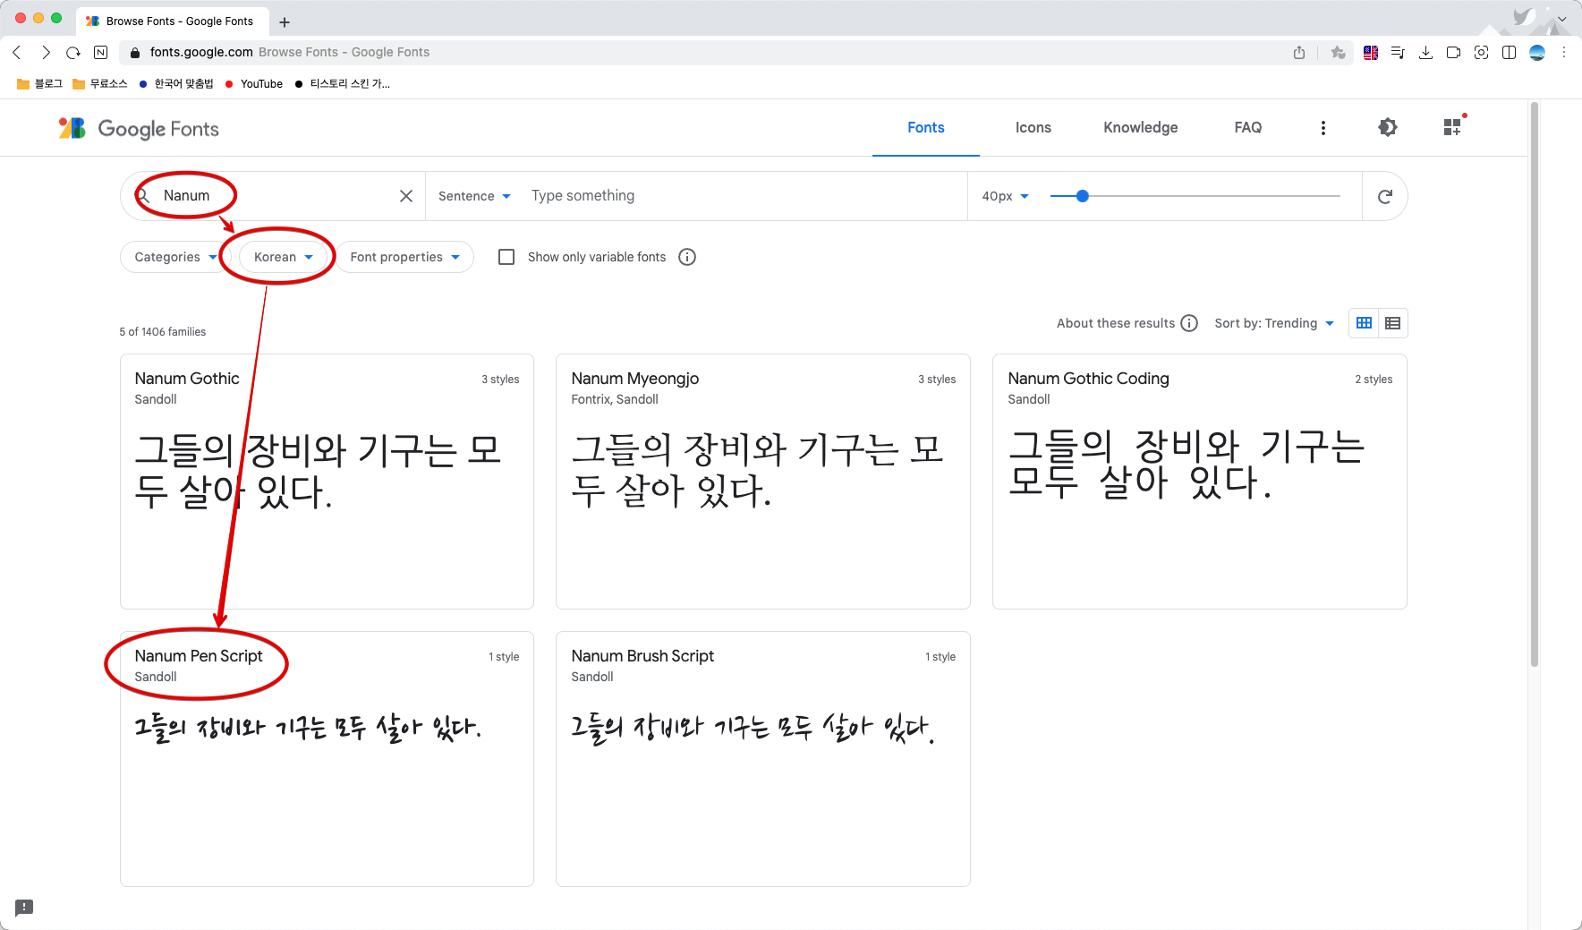Image resolution: width=1582 pixels, height=930 pixels.
Task: Open the dark theme toggle icon
Action: tap(1386, 127)
